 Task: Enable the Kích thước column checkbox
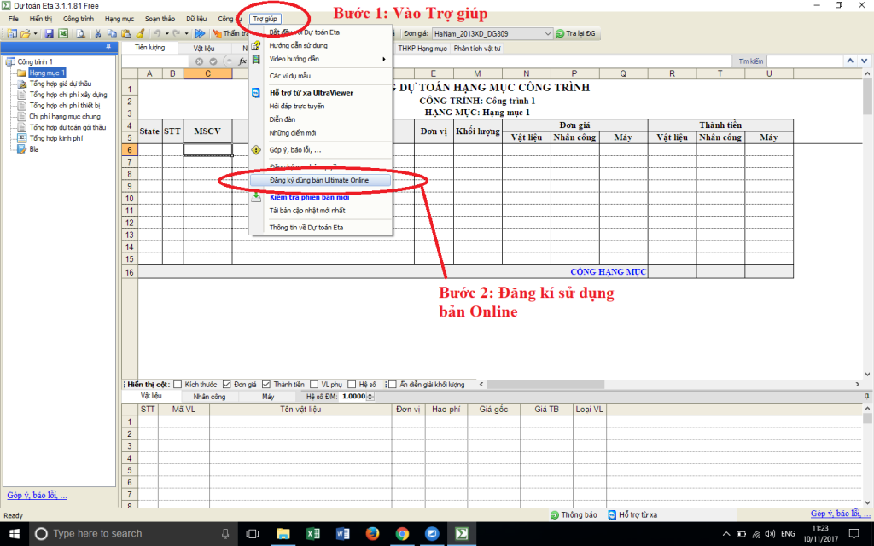point(178,385)
